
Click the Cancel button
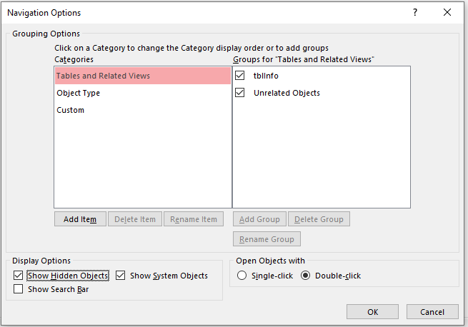point(432,312)
